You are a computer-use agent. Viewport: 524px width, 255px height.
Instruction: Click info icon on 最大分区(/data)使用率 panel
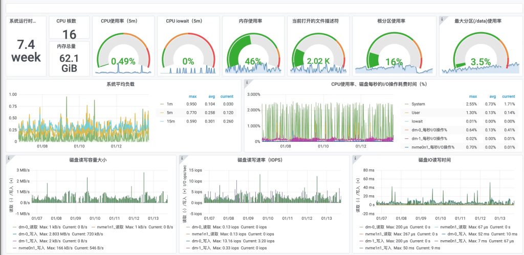click(x=442, y=19)
